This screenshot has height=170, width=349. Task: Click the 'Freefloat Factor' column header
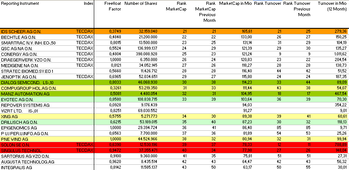pyautogui.click(x=113, y=6)
